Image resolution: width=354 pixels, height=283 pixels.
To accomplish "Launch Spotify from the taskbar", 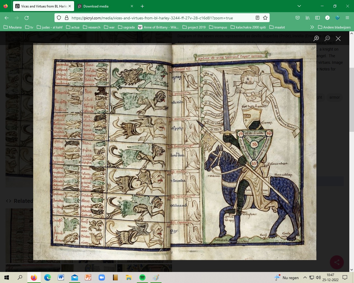I will pyautogui.click(x=142, y=277).
